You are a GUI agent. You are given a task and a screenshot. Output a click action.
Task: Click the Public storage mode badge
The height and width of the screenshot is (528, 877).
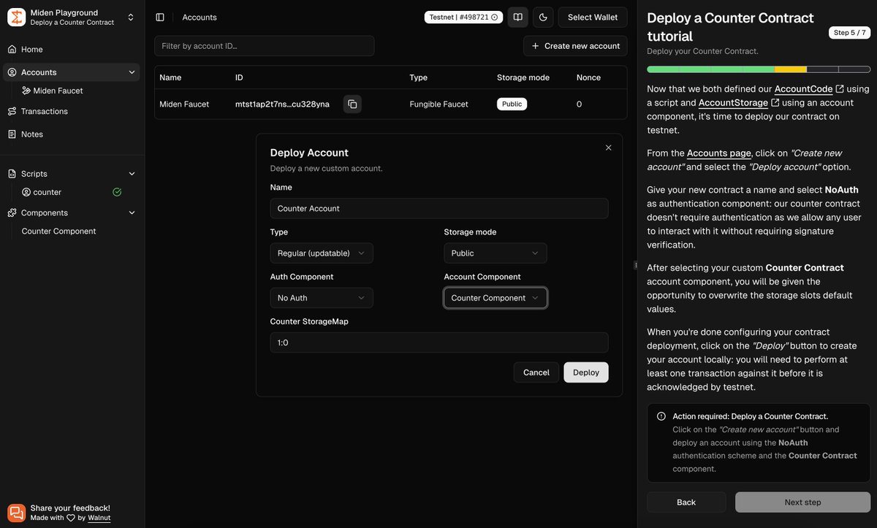[512, 104]
